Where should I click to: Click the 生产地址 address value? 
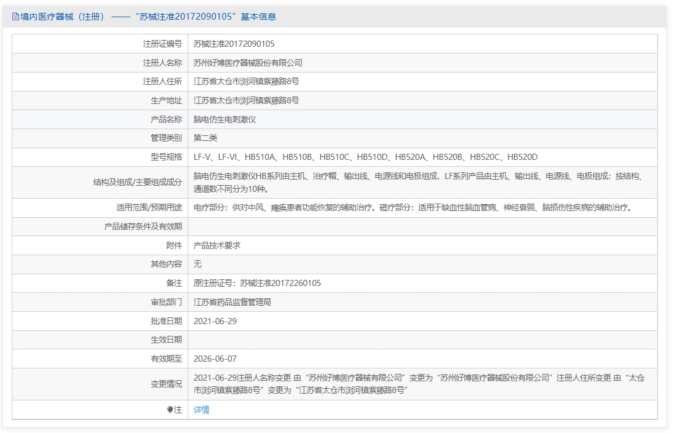pos(246,100)
